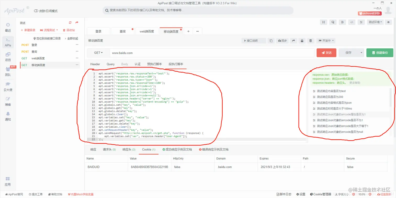Open the 团队 (team) sidebar section
The width and height of the screenshot is (396, 198).
click(8, 72)
